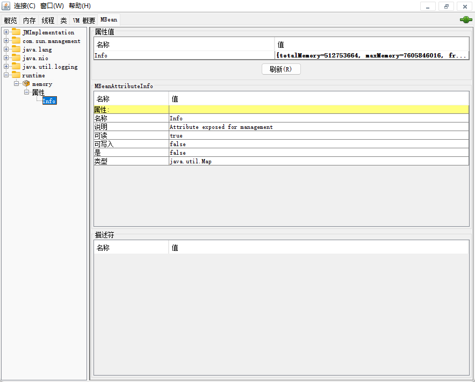Select the com.sun.management tree label
The width and height of the screenshot is (475, 382).
51,41
